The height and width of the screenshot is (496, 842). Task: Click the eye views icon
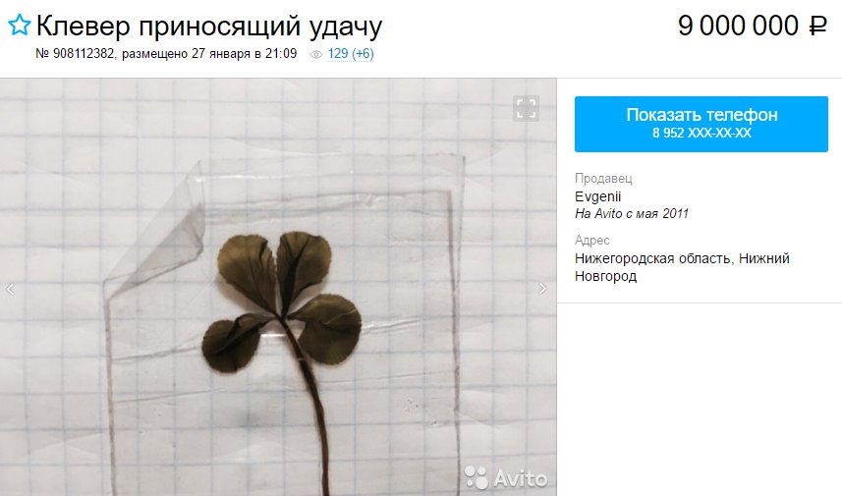[316, 54]
